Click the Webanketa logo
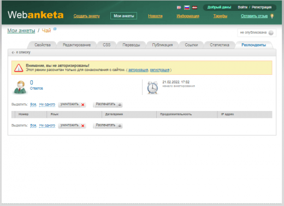This screenshot has height=206, width=284. 35,15
